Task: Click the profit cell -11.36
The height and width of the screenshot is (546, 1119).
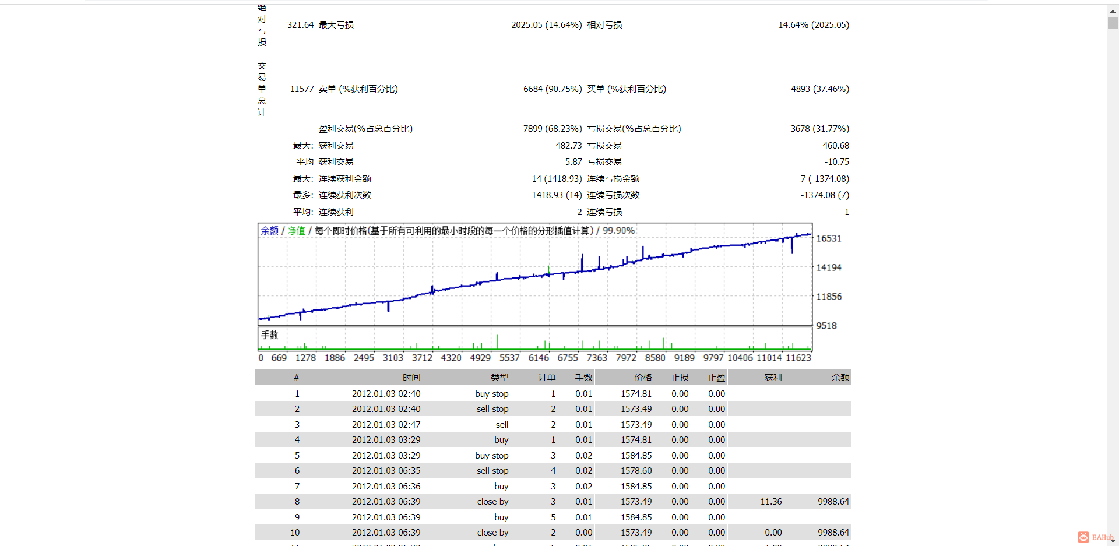Action: pyautogui.click(x=769, y=502)
